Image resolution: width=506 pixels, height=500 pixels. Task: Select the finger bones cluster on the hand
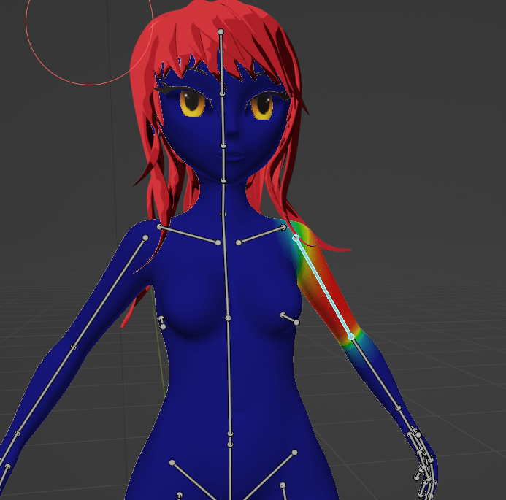(425, 460)
